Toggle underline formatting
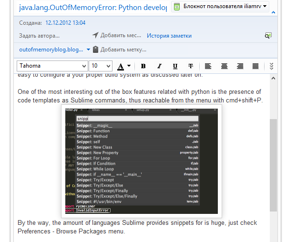 (175, 66)
